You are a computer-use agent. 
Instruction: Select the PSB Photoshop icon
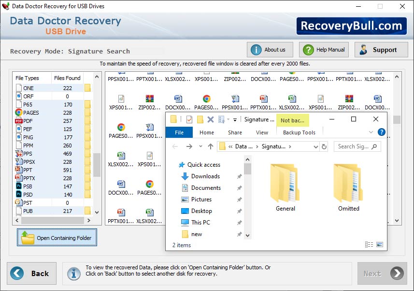pyautogui.click(x=19, y=186)
